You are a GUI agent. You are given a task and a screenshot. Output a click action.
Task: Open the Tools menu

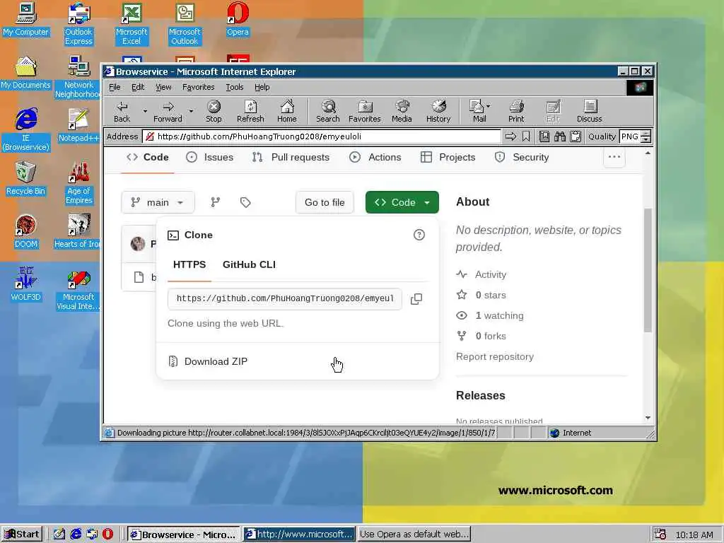pyautogui.click(x=234, y=87)
